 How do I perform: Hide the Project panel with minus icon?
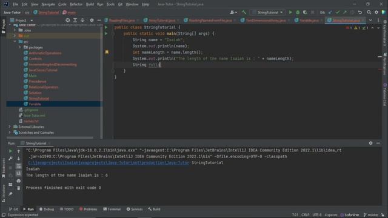pyautogui.click(x=99, y=20)
